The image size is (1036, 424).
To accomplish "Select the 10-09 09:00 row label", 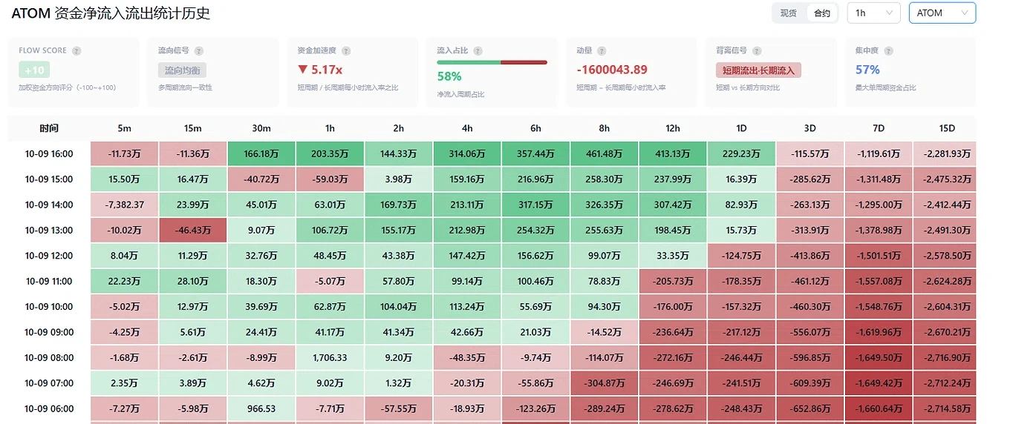I will [49, 332].
